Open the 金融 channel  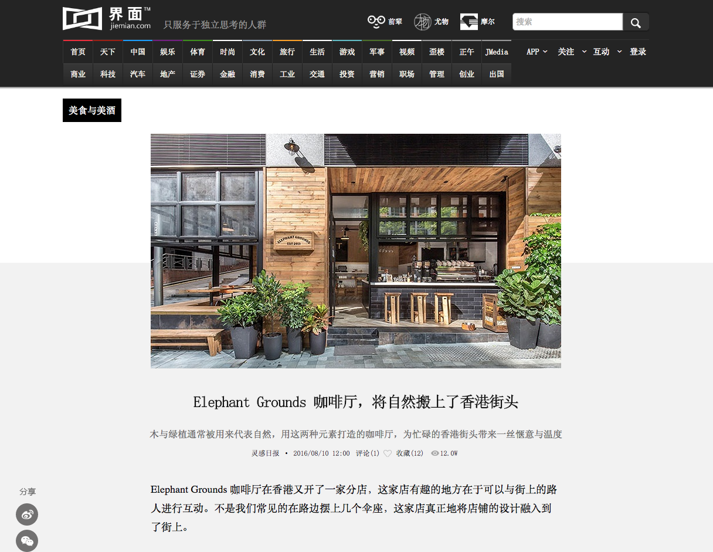(x=227, y=74)
